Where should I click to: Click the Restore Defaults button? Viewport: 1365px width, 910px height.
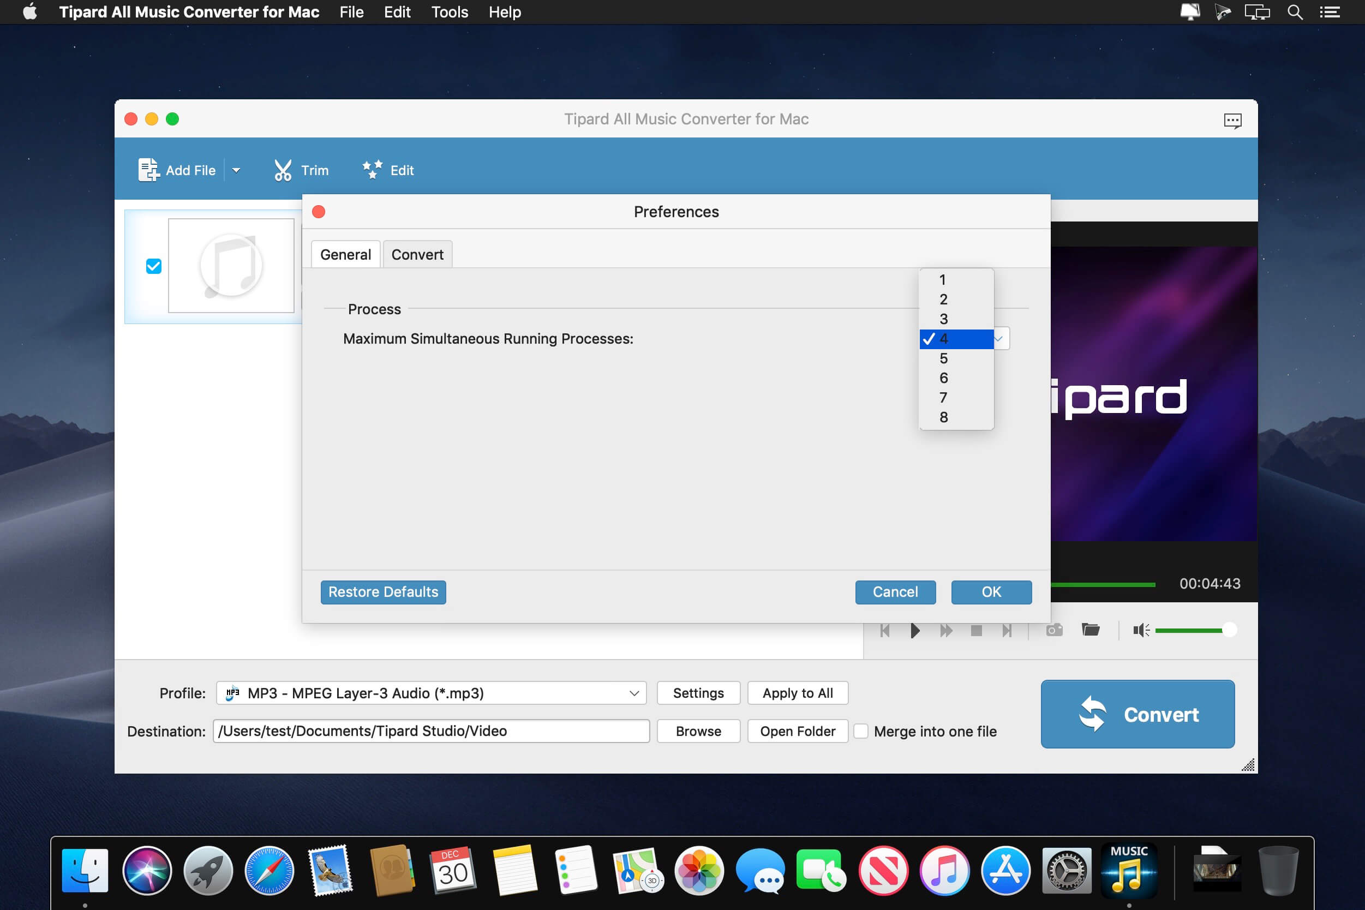coord(383,592)
